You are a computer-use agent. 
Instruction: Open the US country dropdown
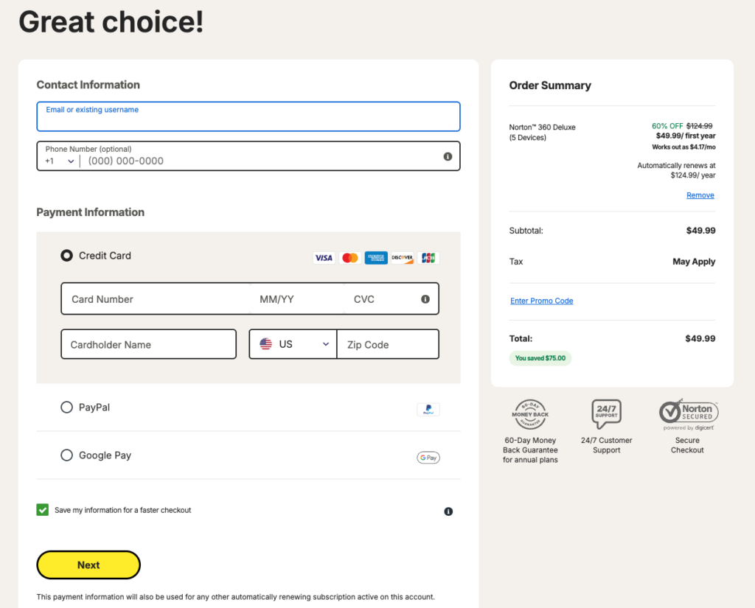click(293, 344)
